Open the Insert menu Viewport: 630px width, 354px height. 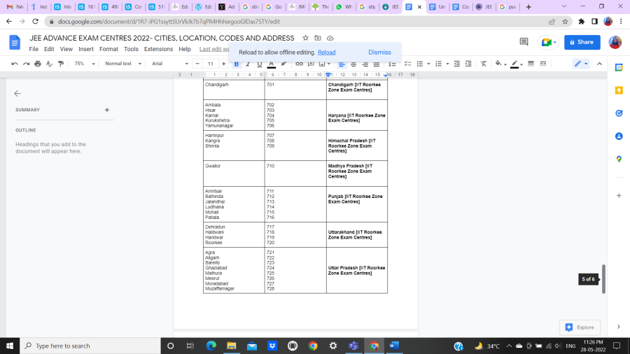pos(86,49)
